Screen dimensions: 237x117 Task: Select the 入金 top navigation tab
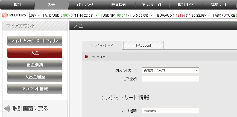tap(51, 5)
